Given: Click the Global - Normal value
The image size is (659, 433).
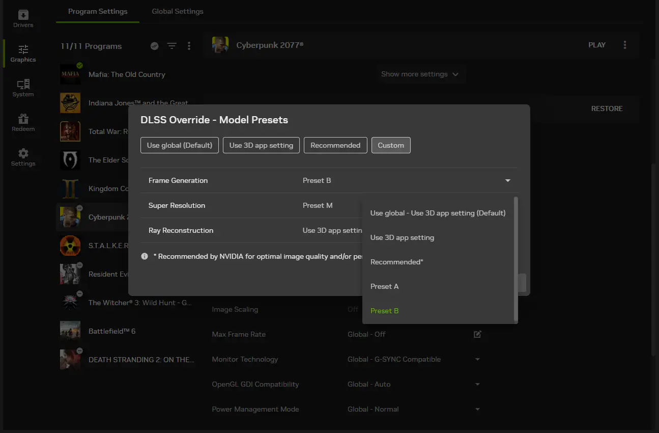Looking at the screenshot, I should tap(373, 409).
